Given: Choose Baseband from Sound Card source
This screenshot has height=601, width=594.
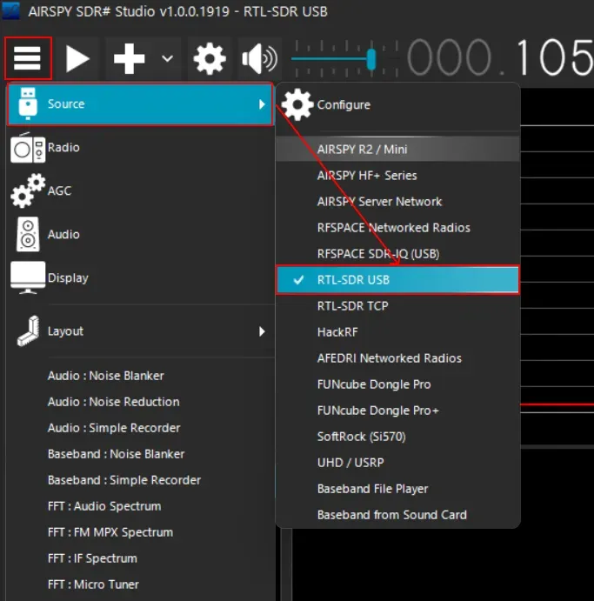Looking at the screenshot, I should point(397,514).
